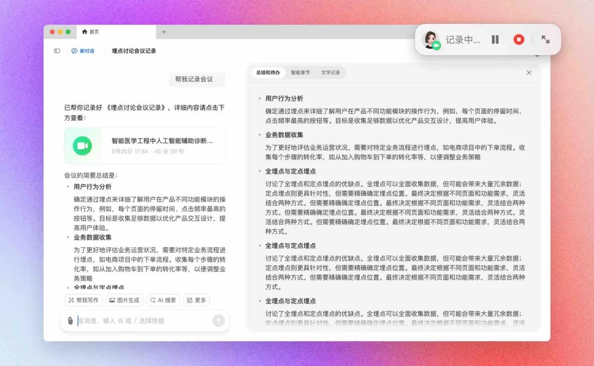The width and height of the screenshot is (594, 366).
Task: Pause the meeting recording
Action: click(x=495, y=40)
